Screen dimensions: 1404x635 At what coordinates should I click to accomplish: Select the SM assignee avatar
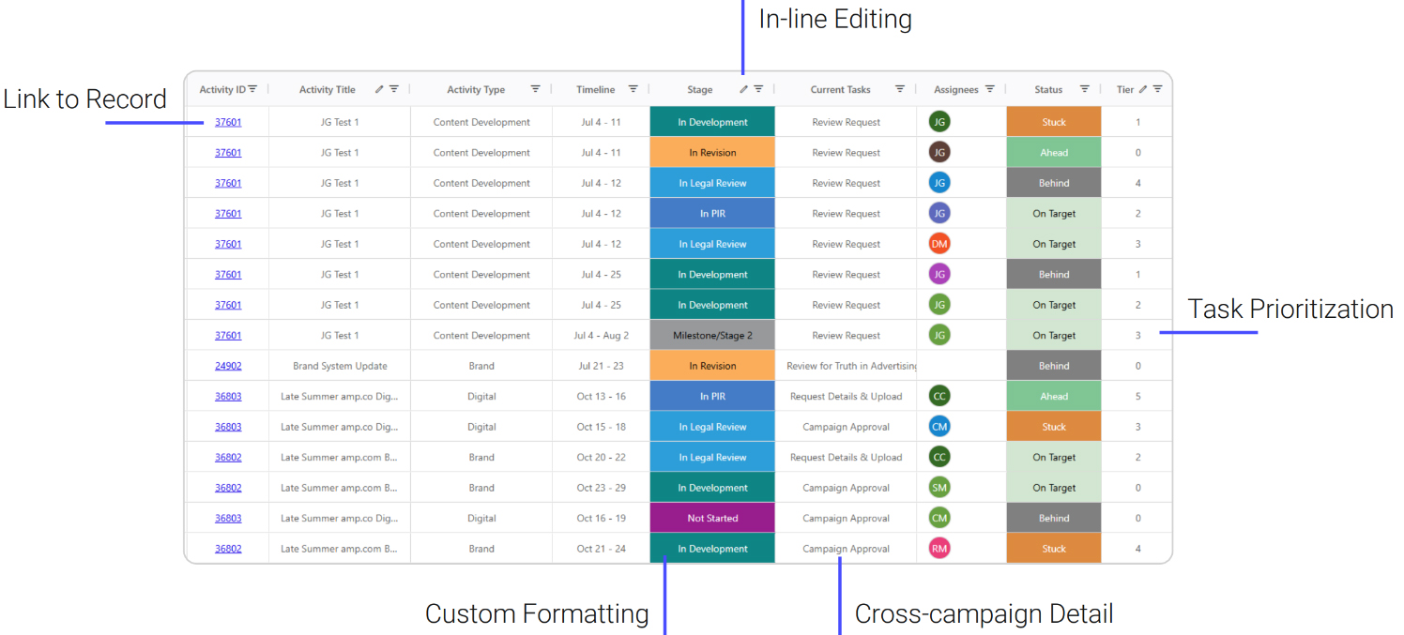(x=939, y=488)
